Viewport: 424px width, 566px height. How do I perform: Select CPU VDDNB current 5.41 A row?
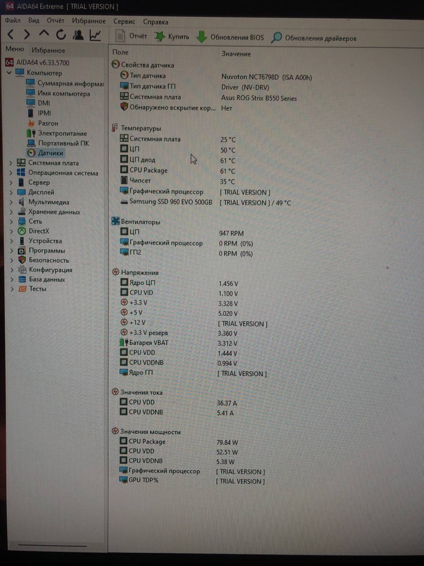pyautogui.click(x=177, y=412)
